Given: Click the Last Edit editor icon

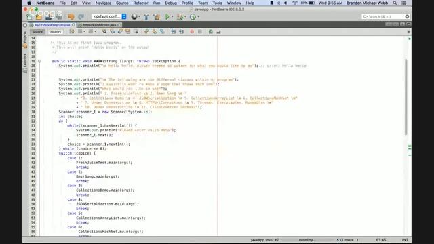Looking at the screenshot, I should pos(72,32).
